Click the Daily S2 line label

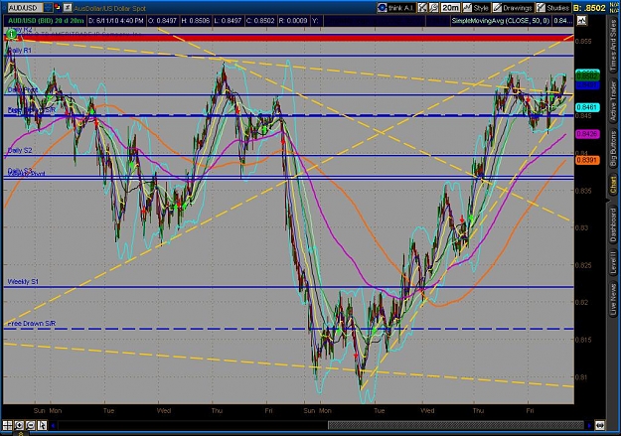pyautogui.click(x=20, y=151)
